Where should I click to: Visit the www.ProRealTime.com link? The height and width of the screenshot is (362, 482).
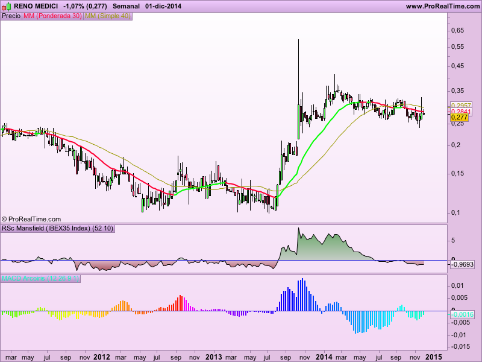[x=443, y=6]
